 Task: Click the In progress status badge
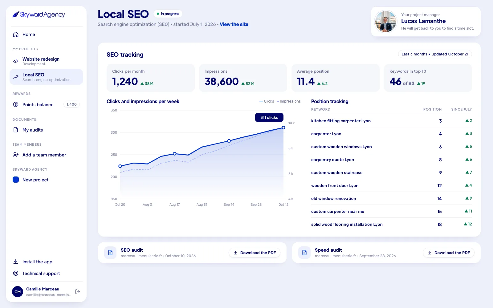tap(168, 14)
